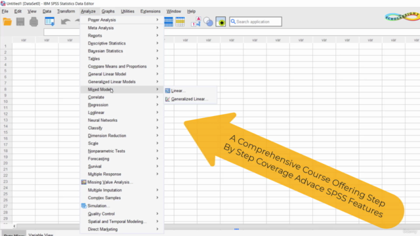The height and width of the screenshot is (236, 420).
Task: Open the Transform menu
Action: point(66,11)
